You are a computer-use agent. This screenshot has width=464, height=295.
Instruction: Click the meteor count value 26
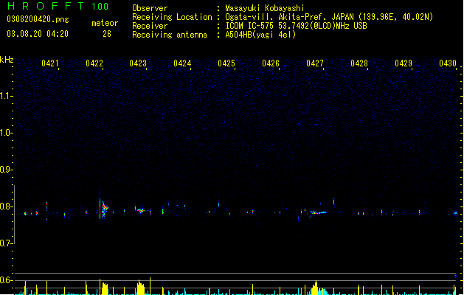107,34
